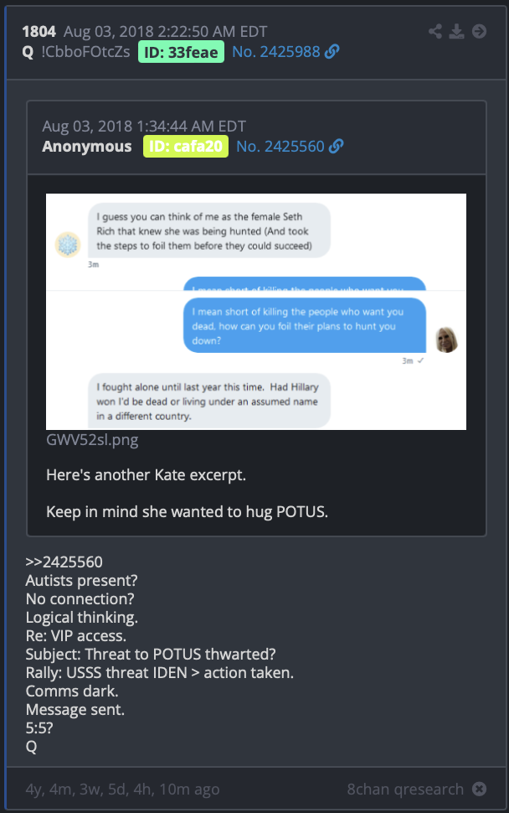The image size is (509, 813).
Task: Open the embedded chat screenshot image
Action: click(x=256, y=312)
